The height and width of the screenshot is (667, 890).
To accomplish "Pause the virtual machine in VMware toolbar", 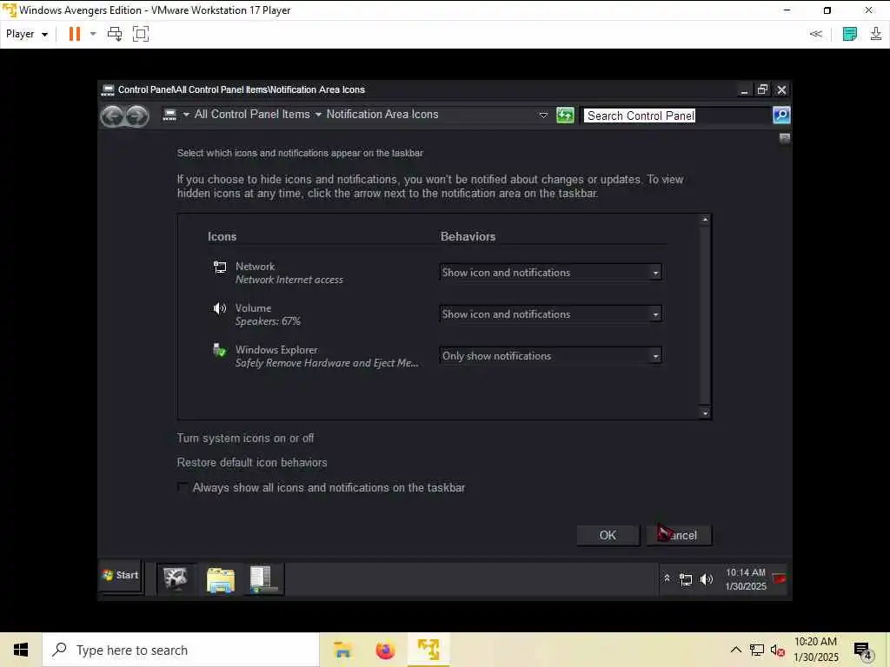I will pos(75,34).
